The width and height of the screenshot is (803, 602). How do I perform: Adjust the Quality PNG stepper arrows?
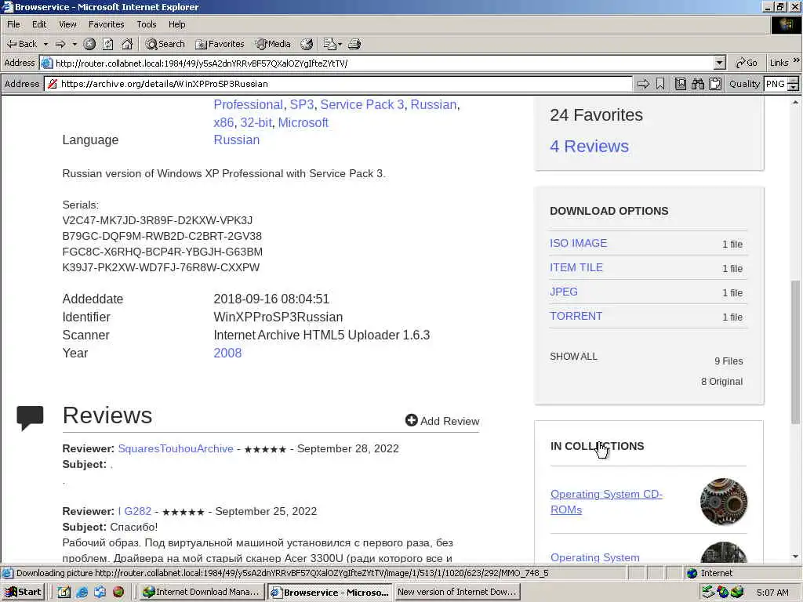794,84
